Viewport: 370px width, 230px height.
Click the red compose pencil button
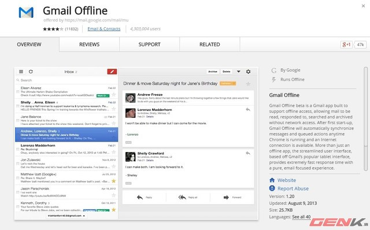(x=112, y=72)
